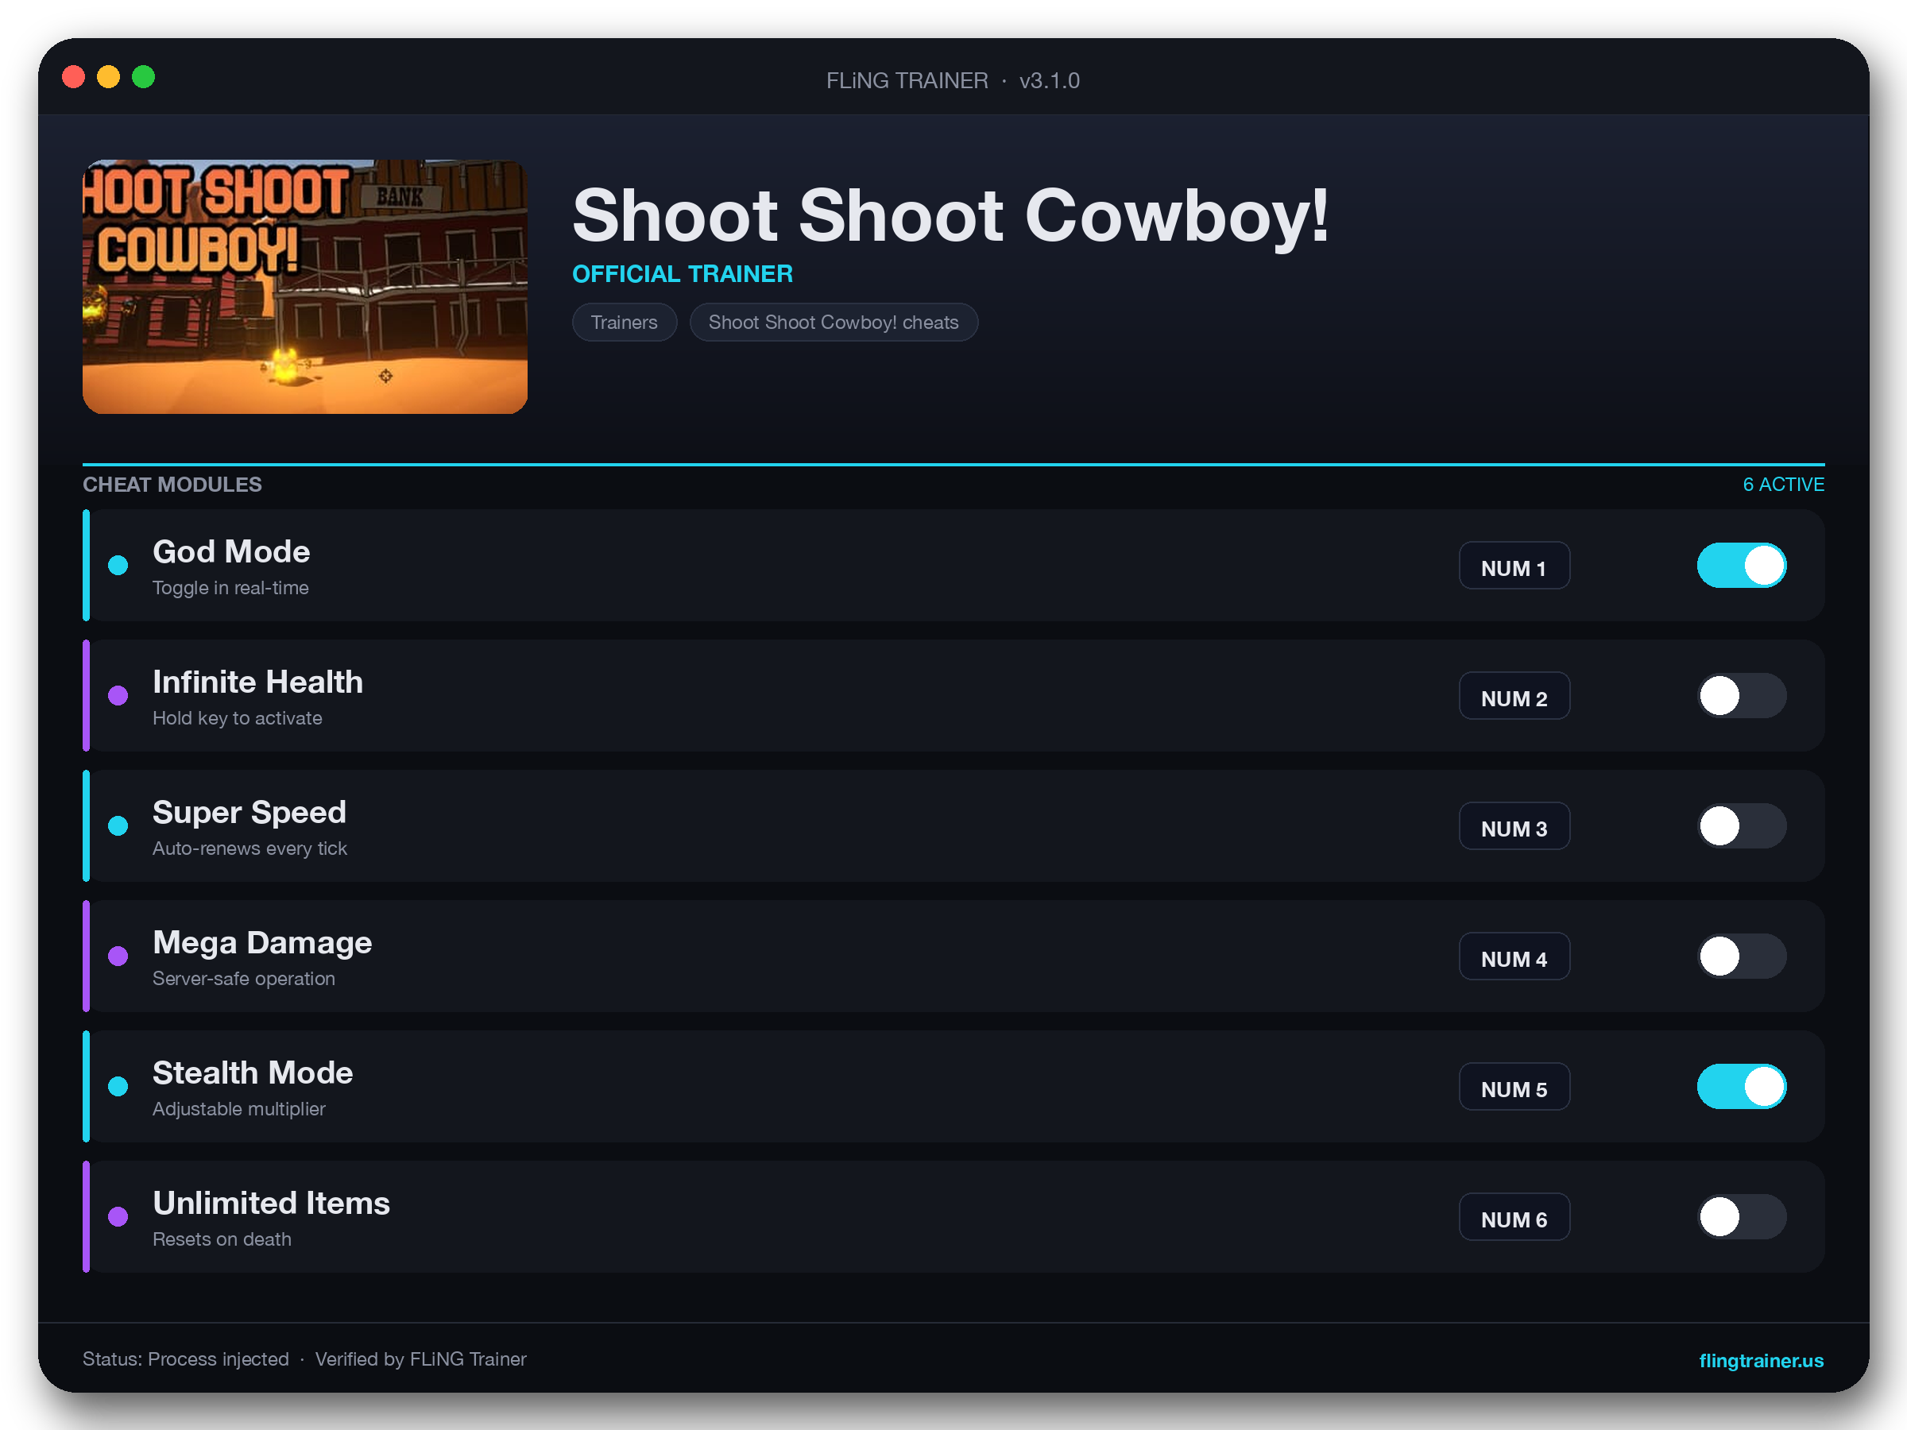Click the Shoot Shoot Cowboy! game cover thumbnail

[x=305, y=287]
